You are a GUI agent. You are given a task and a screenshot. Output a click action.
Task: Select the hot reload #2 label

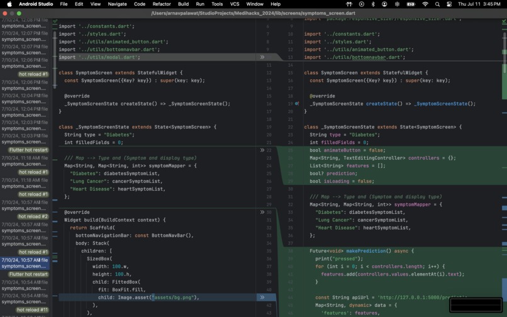(x=33, y=216)
